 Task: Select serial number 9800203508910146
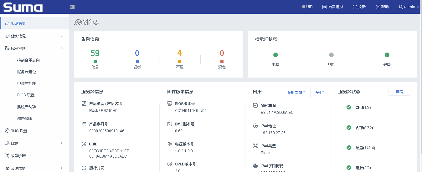click(107, 131)
